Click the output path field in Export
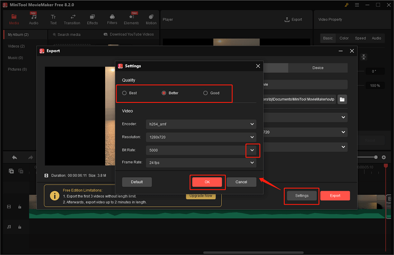The height and width of the screenshot is (255, 394). pyautogui.click(x=299, y=99)
